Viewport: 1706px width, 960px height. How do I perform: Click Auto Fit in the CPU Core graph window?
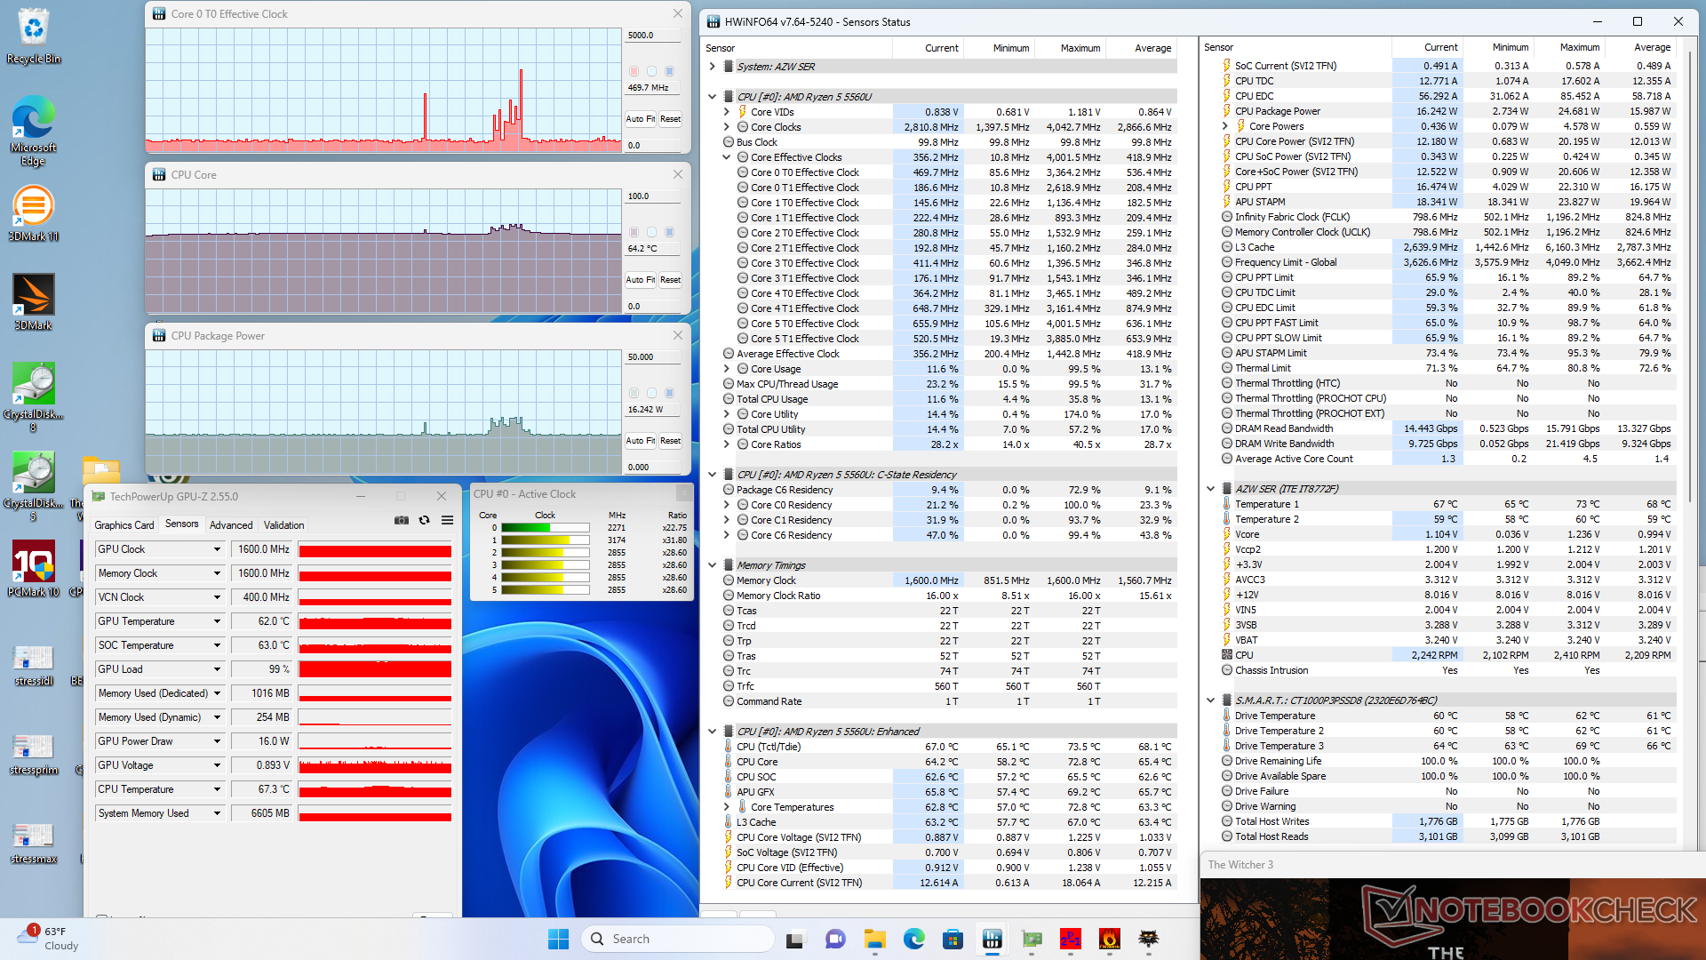(640, 280)
